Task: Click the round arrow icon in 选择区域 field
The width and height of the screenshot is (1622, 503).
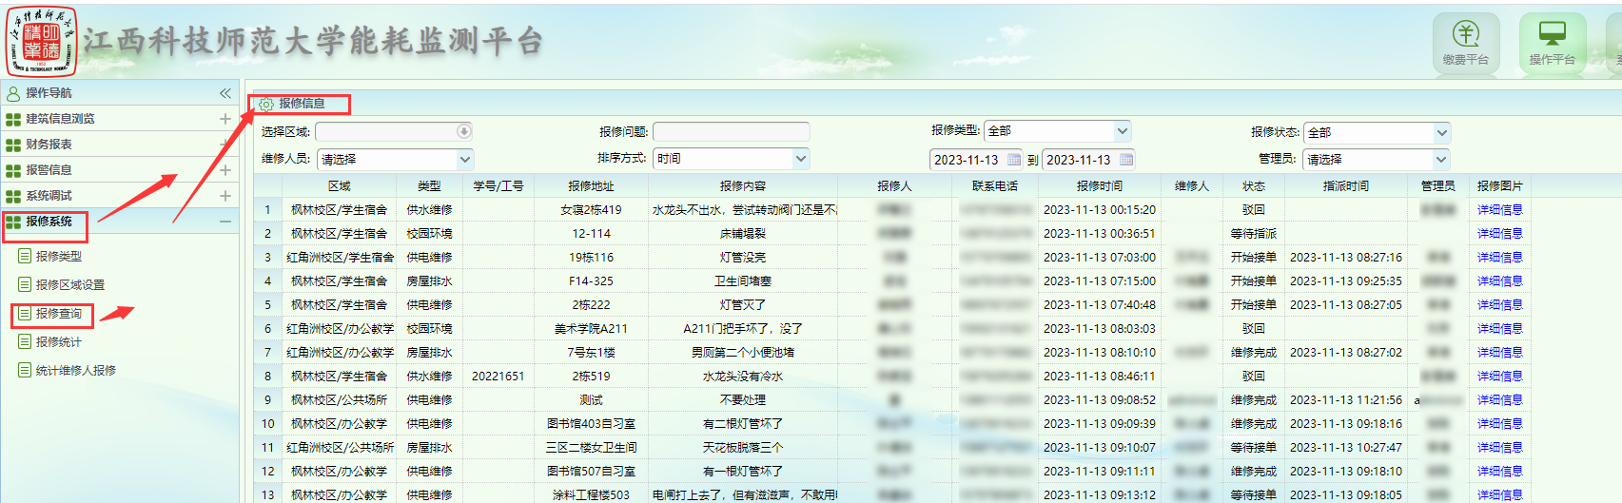Action: pos(463,131)
